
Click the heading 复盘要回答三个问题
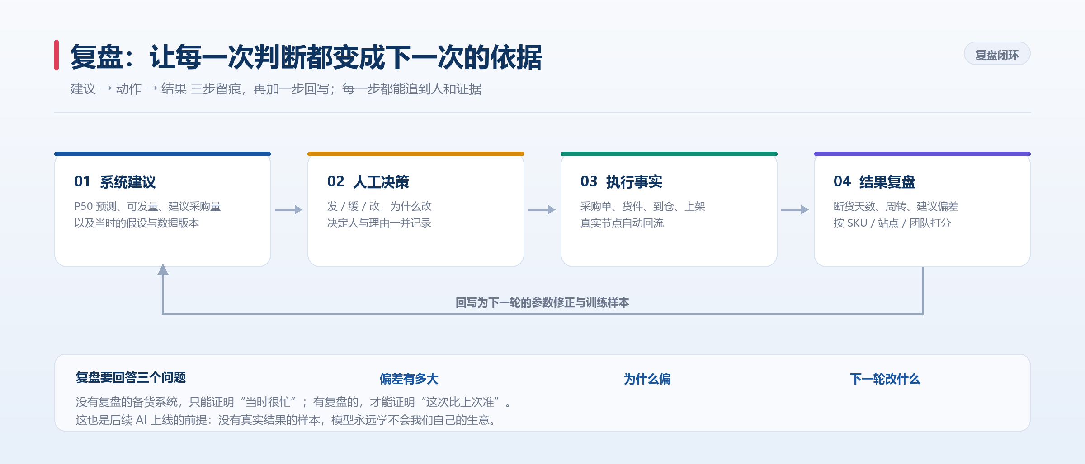coord(131,377)
